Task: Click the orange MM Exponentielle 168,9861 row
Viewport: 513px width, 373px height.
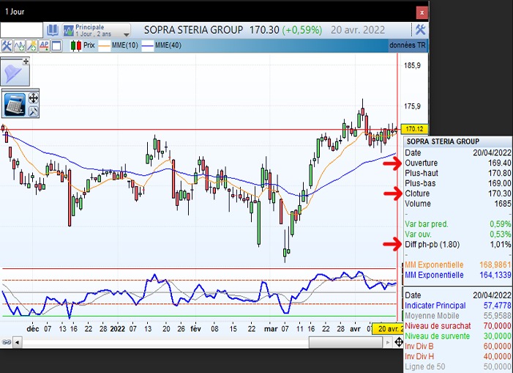Action: point(457,265)
